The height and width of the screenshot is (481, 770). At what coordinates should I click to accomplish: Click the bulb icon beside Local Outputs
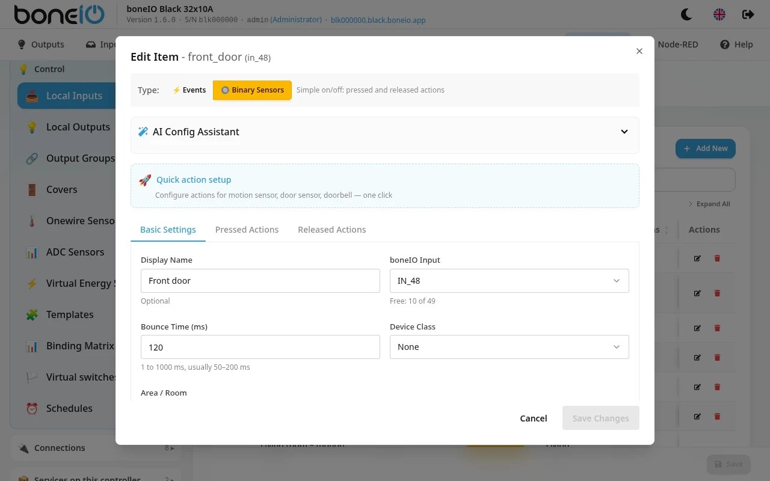(x=32, y=127)
